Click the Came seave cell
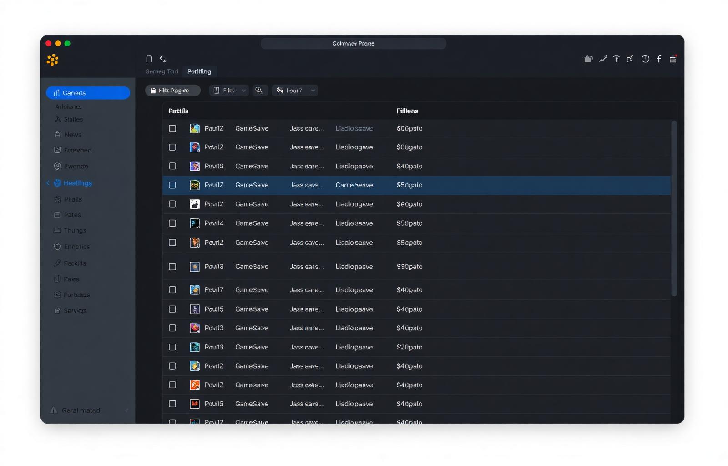The image size is (728, 466). 354,185
